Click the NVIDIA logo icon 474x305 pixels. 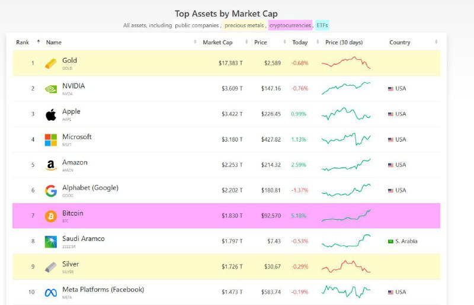51,89
